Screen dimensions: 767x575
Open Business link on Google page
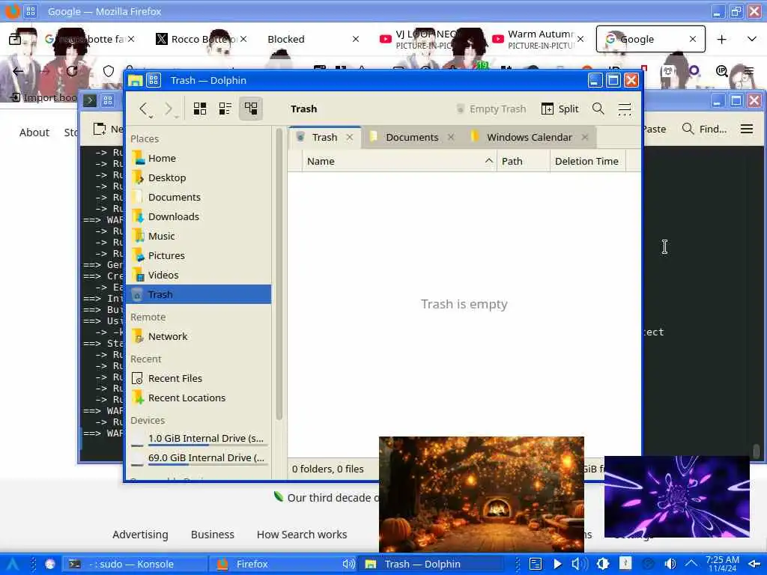[212, 535]
